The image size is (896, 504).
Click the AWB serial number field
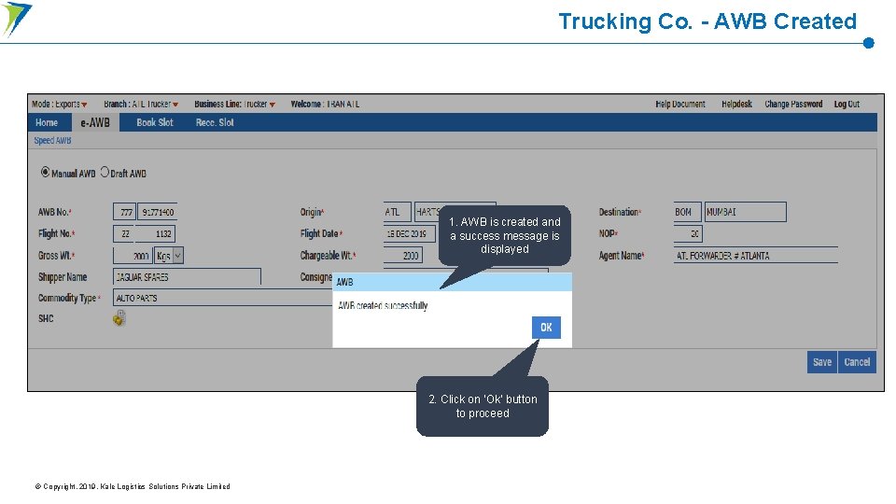coord(158,212)
